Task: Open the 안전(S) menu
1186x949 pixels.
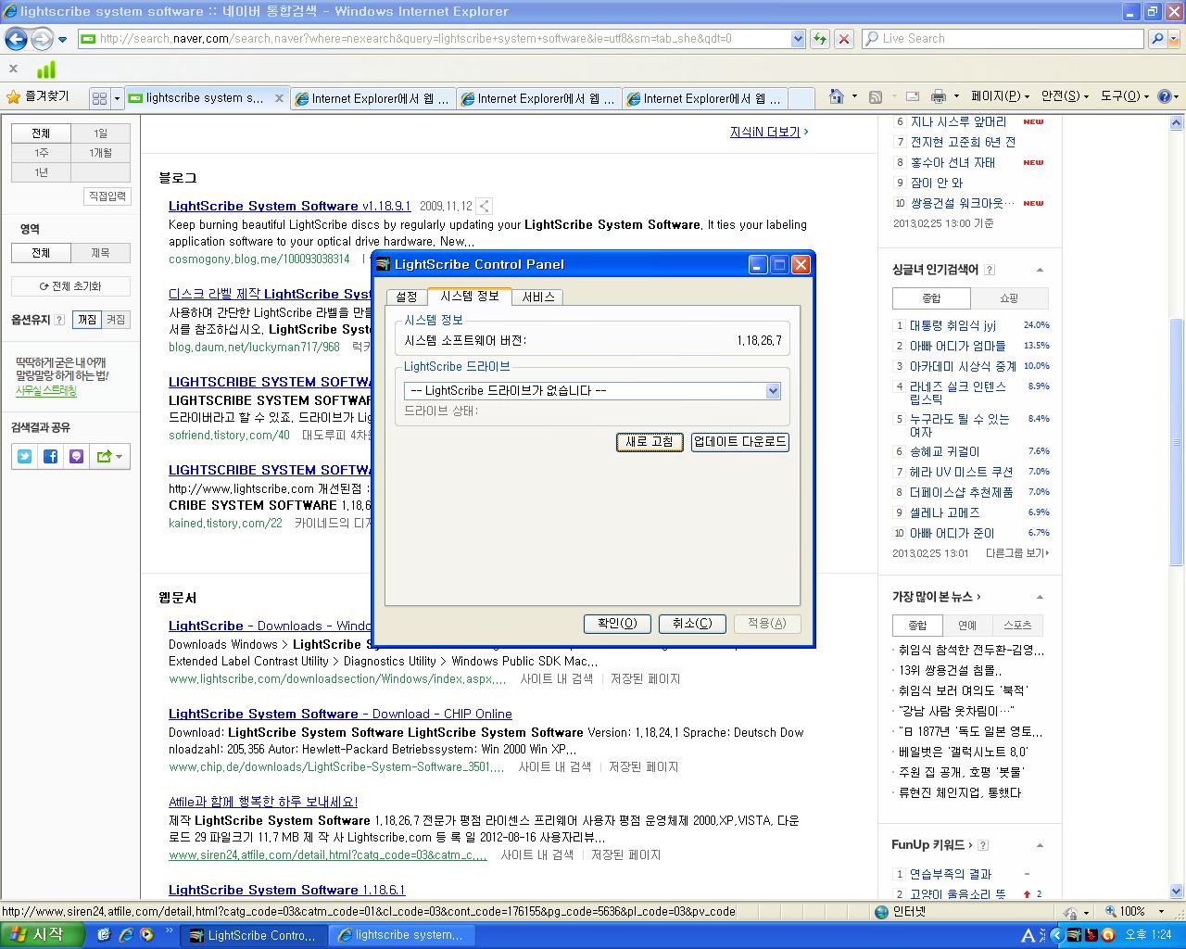Action: pyautogui.click(x=1065, y=96)
